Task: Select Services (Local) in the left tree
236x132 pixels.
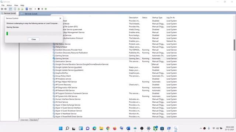Action: coord(10,13)
